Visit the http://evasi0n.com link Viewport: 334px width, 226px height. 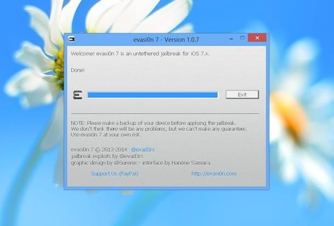click(214, 173)
